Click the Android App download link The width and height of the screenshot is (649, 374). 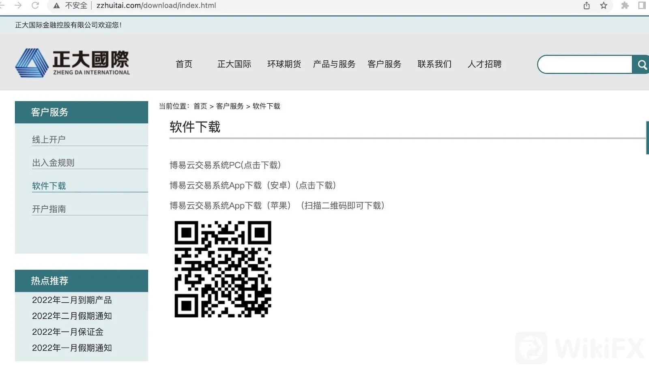click(253, 185)
